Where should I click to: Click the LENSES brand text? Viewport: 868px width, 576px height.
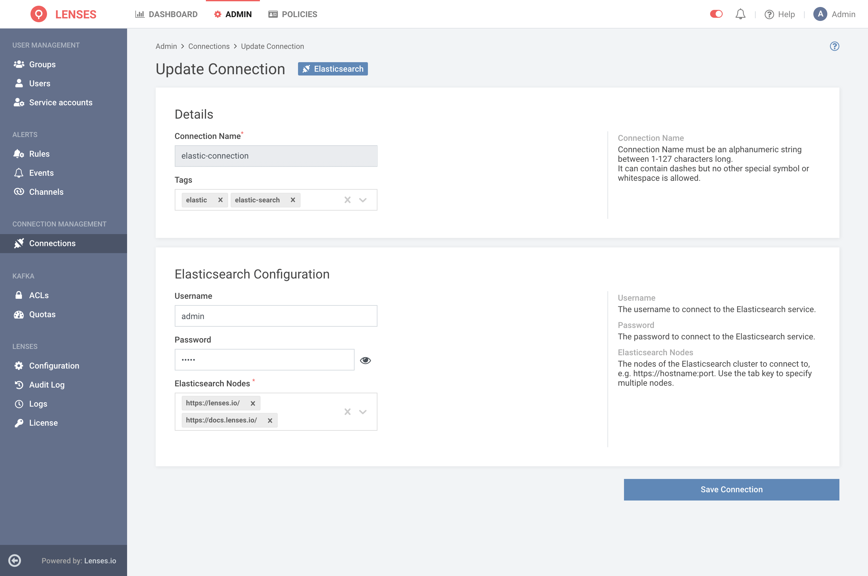[x=76, y=14]
